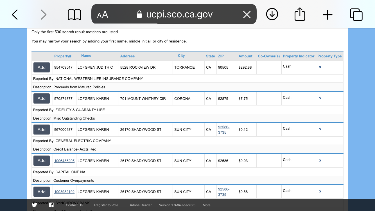Sort results by Name column header
The width and height of the screenshot is (375, 211).
(86, 56)
